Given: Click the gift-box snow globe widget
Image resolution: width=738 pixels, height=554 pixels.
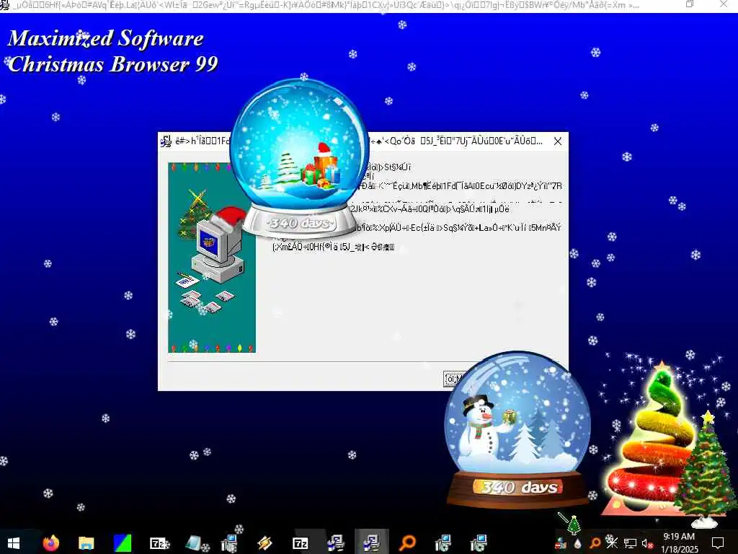Looking at the screenshot, I should 299,158.
